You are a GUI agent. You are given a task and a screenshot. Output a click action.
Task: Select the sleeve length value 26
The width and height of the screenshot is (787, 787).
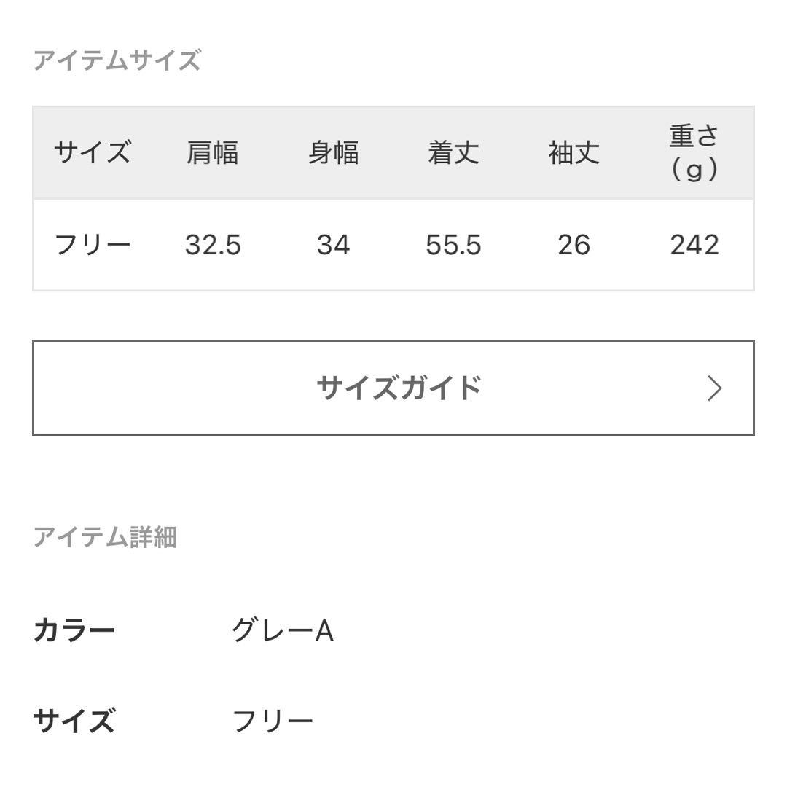[575, 246]
